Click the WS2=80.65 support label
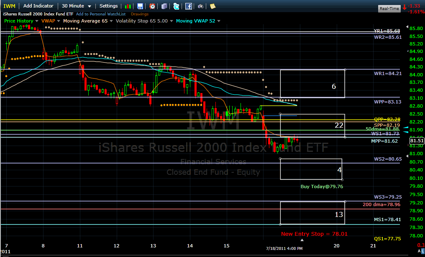Viewport: 425px width, 257px height. coord(388,159)
